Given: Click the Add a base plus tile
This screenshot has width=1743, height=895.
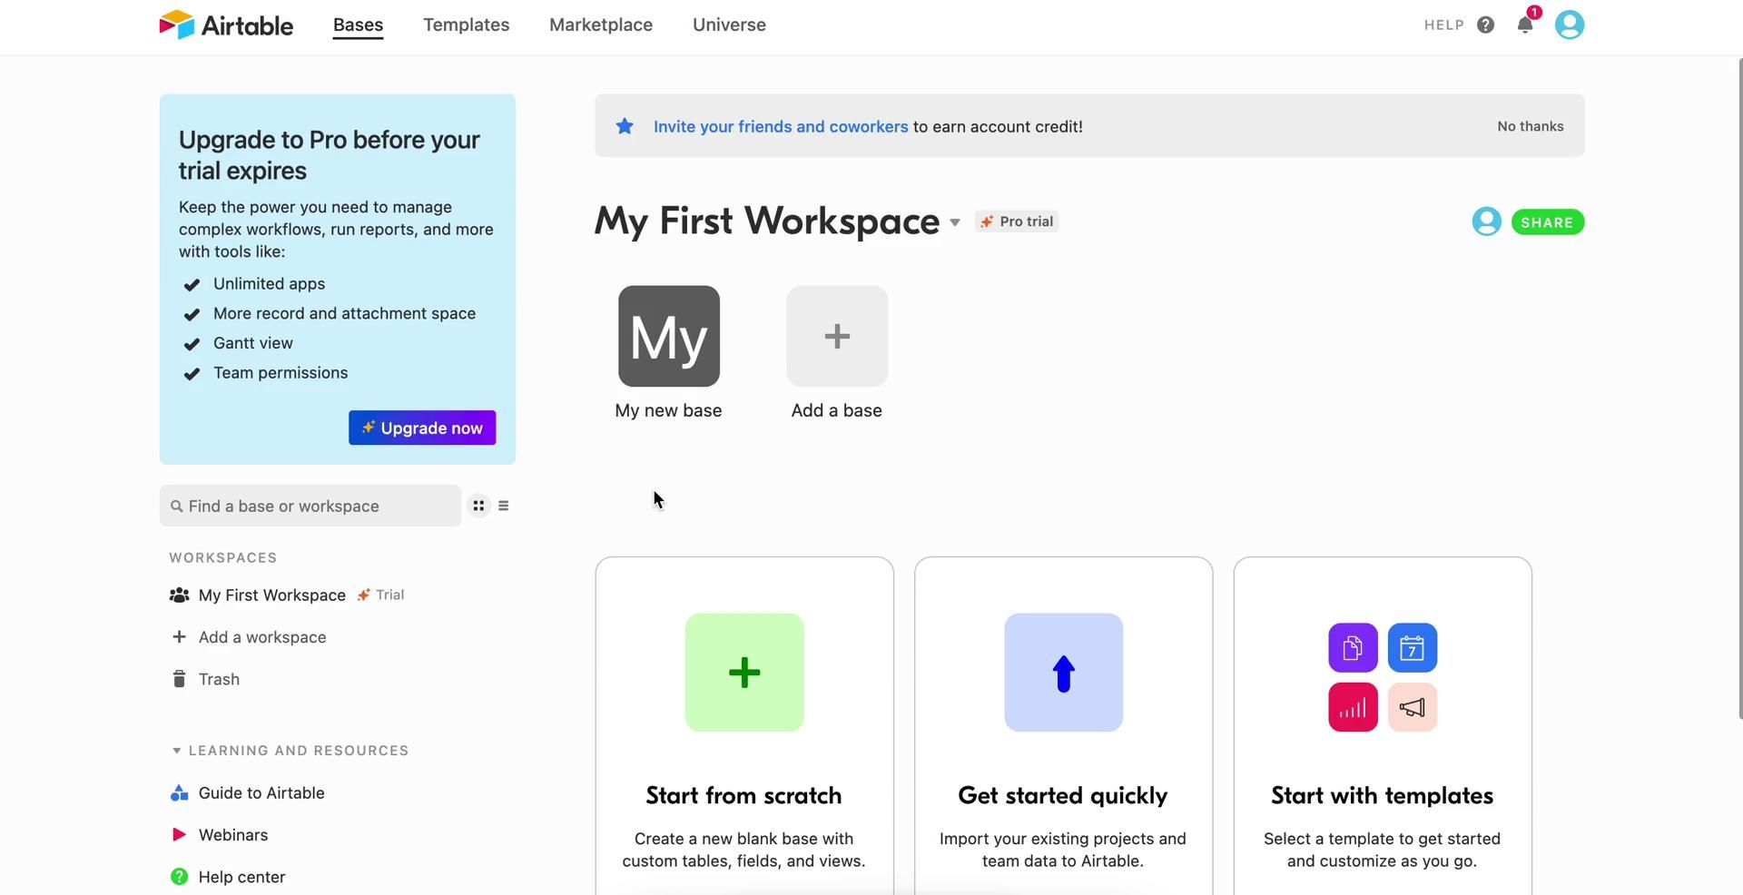Looking at the screenshot, I should [836, 337].
